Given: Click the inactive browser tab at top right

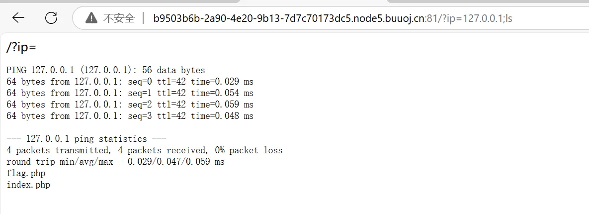Looking at the screenshot, I should [x=488, y=1].
